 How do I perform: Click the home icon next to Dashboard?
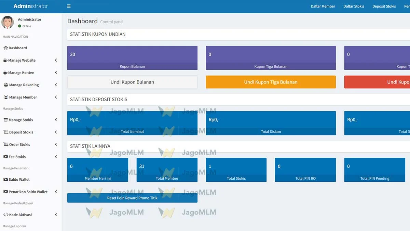coord(5,48)
